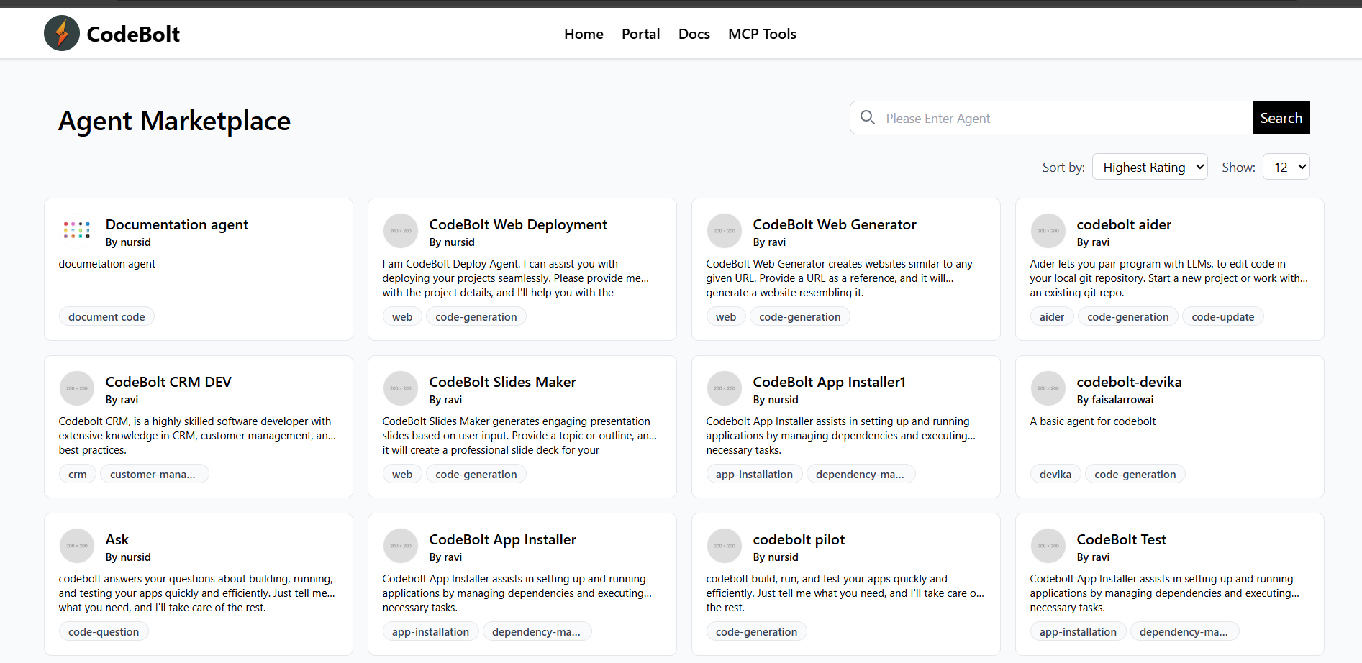Open the MCP Tools nav item
This screenshot has width=1362, height=663.
(762, 34)
